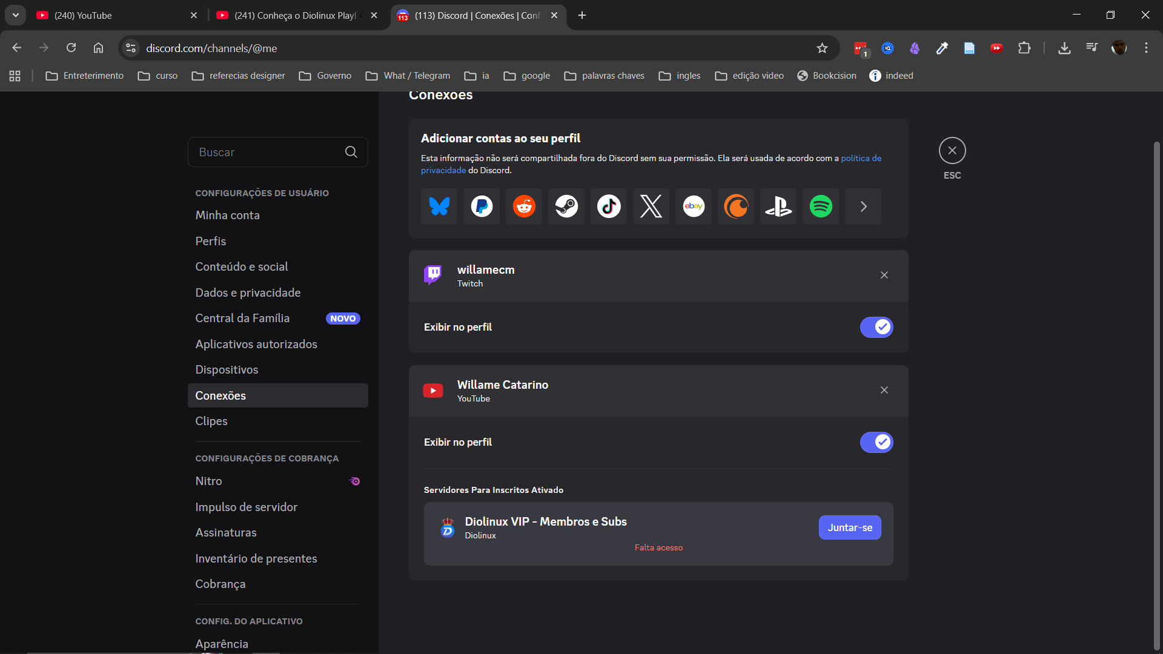Toggle Twitch 'Exibir no perfil' switch
The width and height of the screenshot is (1163, 654).
click(x=876, y=327)
